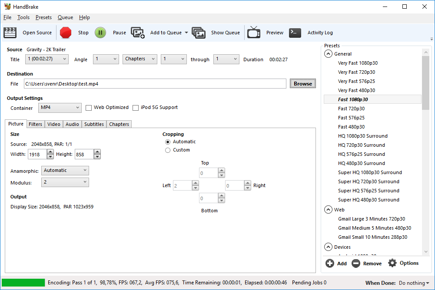Select Gmail Large 3 Minutes 720p30 preset

click(372, 219)
